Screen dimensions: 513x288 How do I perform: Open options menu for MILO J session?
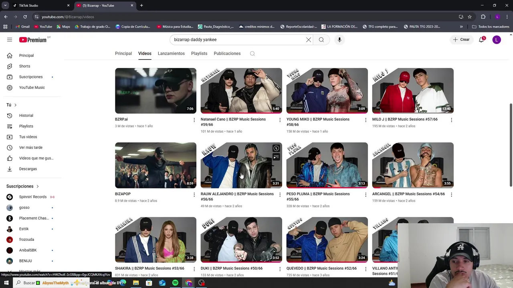(451, 120)
